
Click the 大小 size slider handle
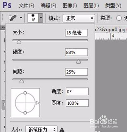pyautogui.click(x=19, y=42)
